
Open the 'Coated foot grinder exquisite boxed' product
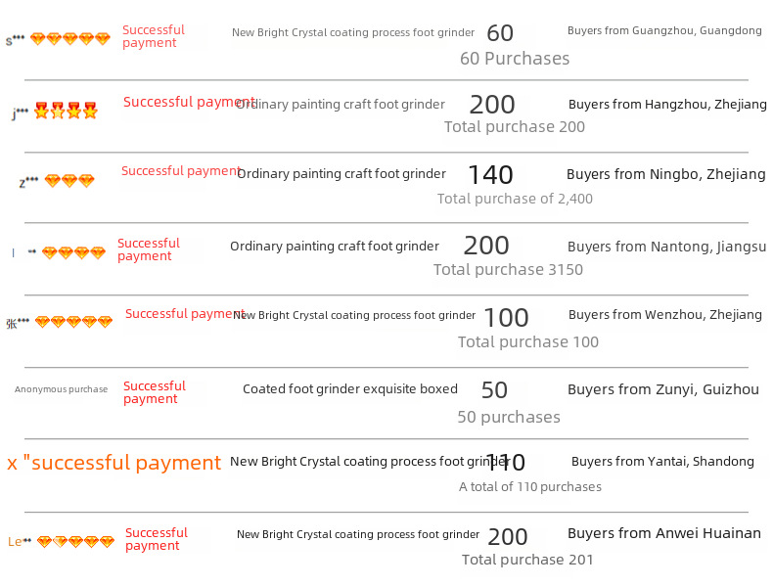[x=349, y=389]
